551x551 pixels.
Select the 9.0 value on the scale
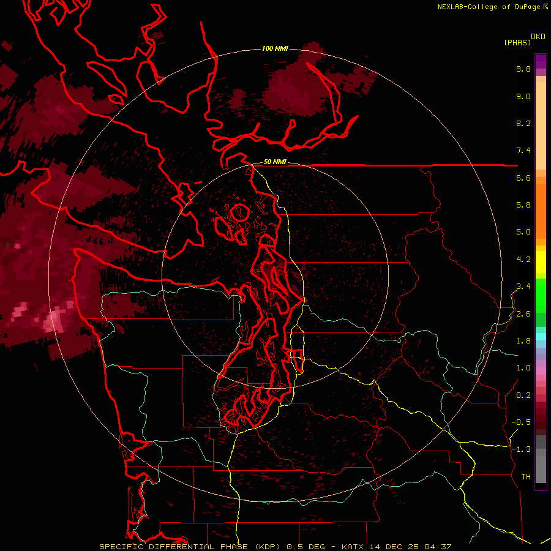[523, 96]
